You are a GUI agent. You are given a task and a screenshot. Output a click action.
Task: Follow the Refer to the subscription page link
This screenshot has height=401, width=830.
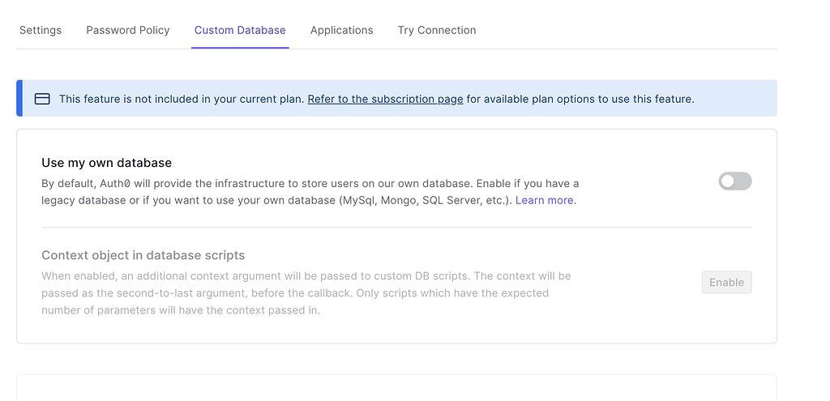pyautogui.click(x=385, y=99)
